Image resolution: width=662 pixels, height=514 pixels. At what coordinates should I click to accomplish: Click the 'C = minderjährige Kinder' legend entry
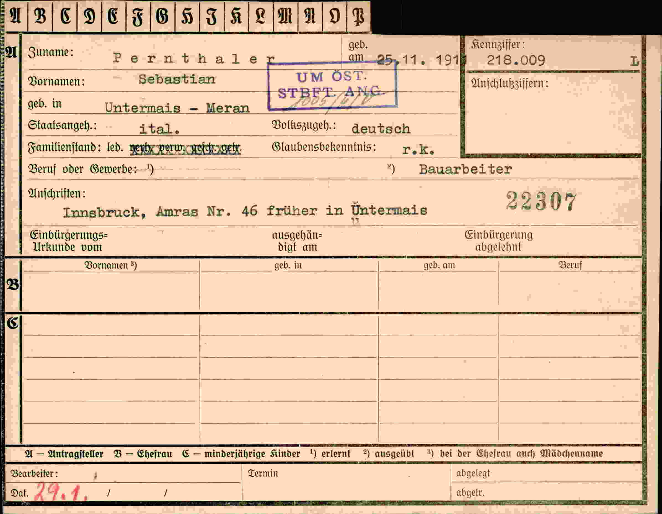coord(241,454)
